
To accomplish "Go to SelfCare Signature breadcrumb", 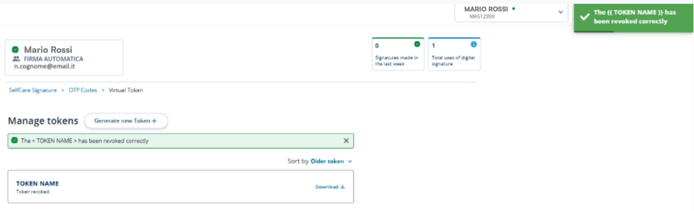I will [x=33, y=90].
